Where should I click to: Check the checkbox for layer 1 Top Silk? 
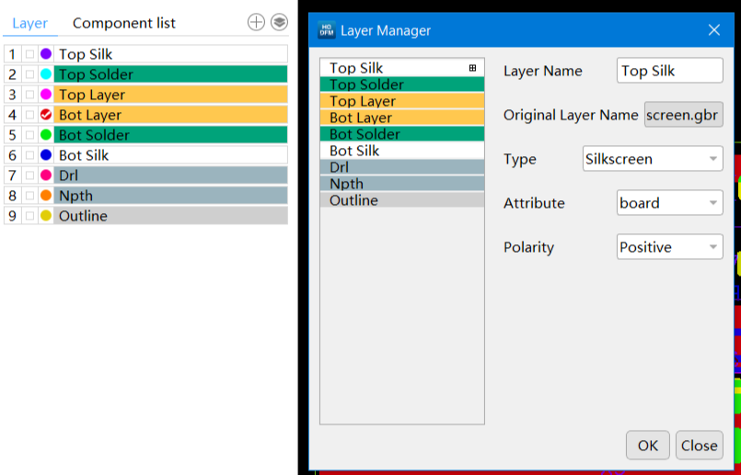(x=29, y=54)
